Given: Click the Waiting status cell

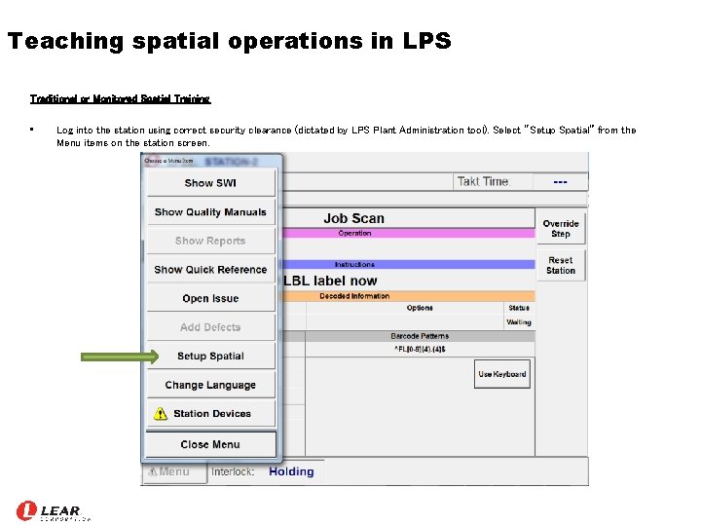Looking at the screenshot, I should pyautogui.click(x=519, y=322).
